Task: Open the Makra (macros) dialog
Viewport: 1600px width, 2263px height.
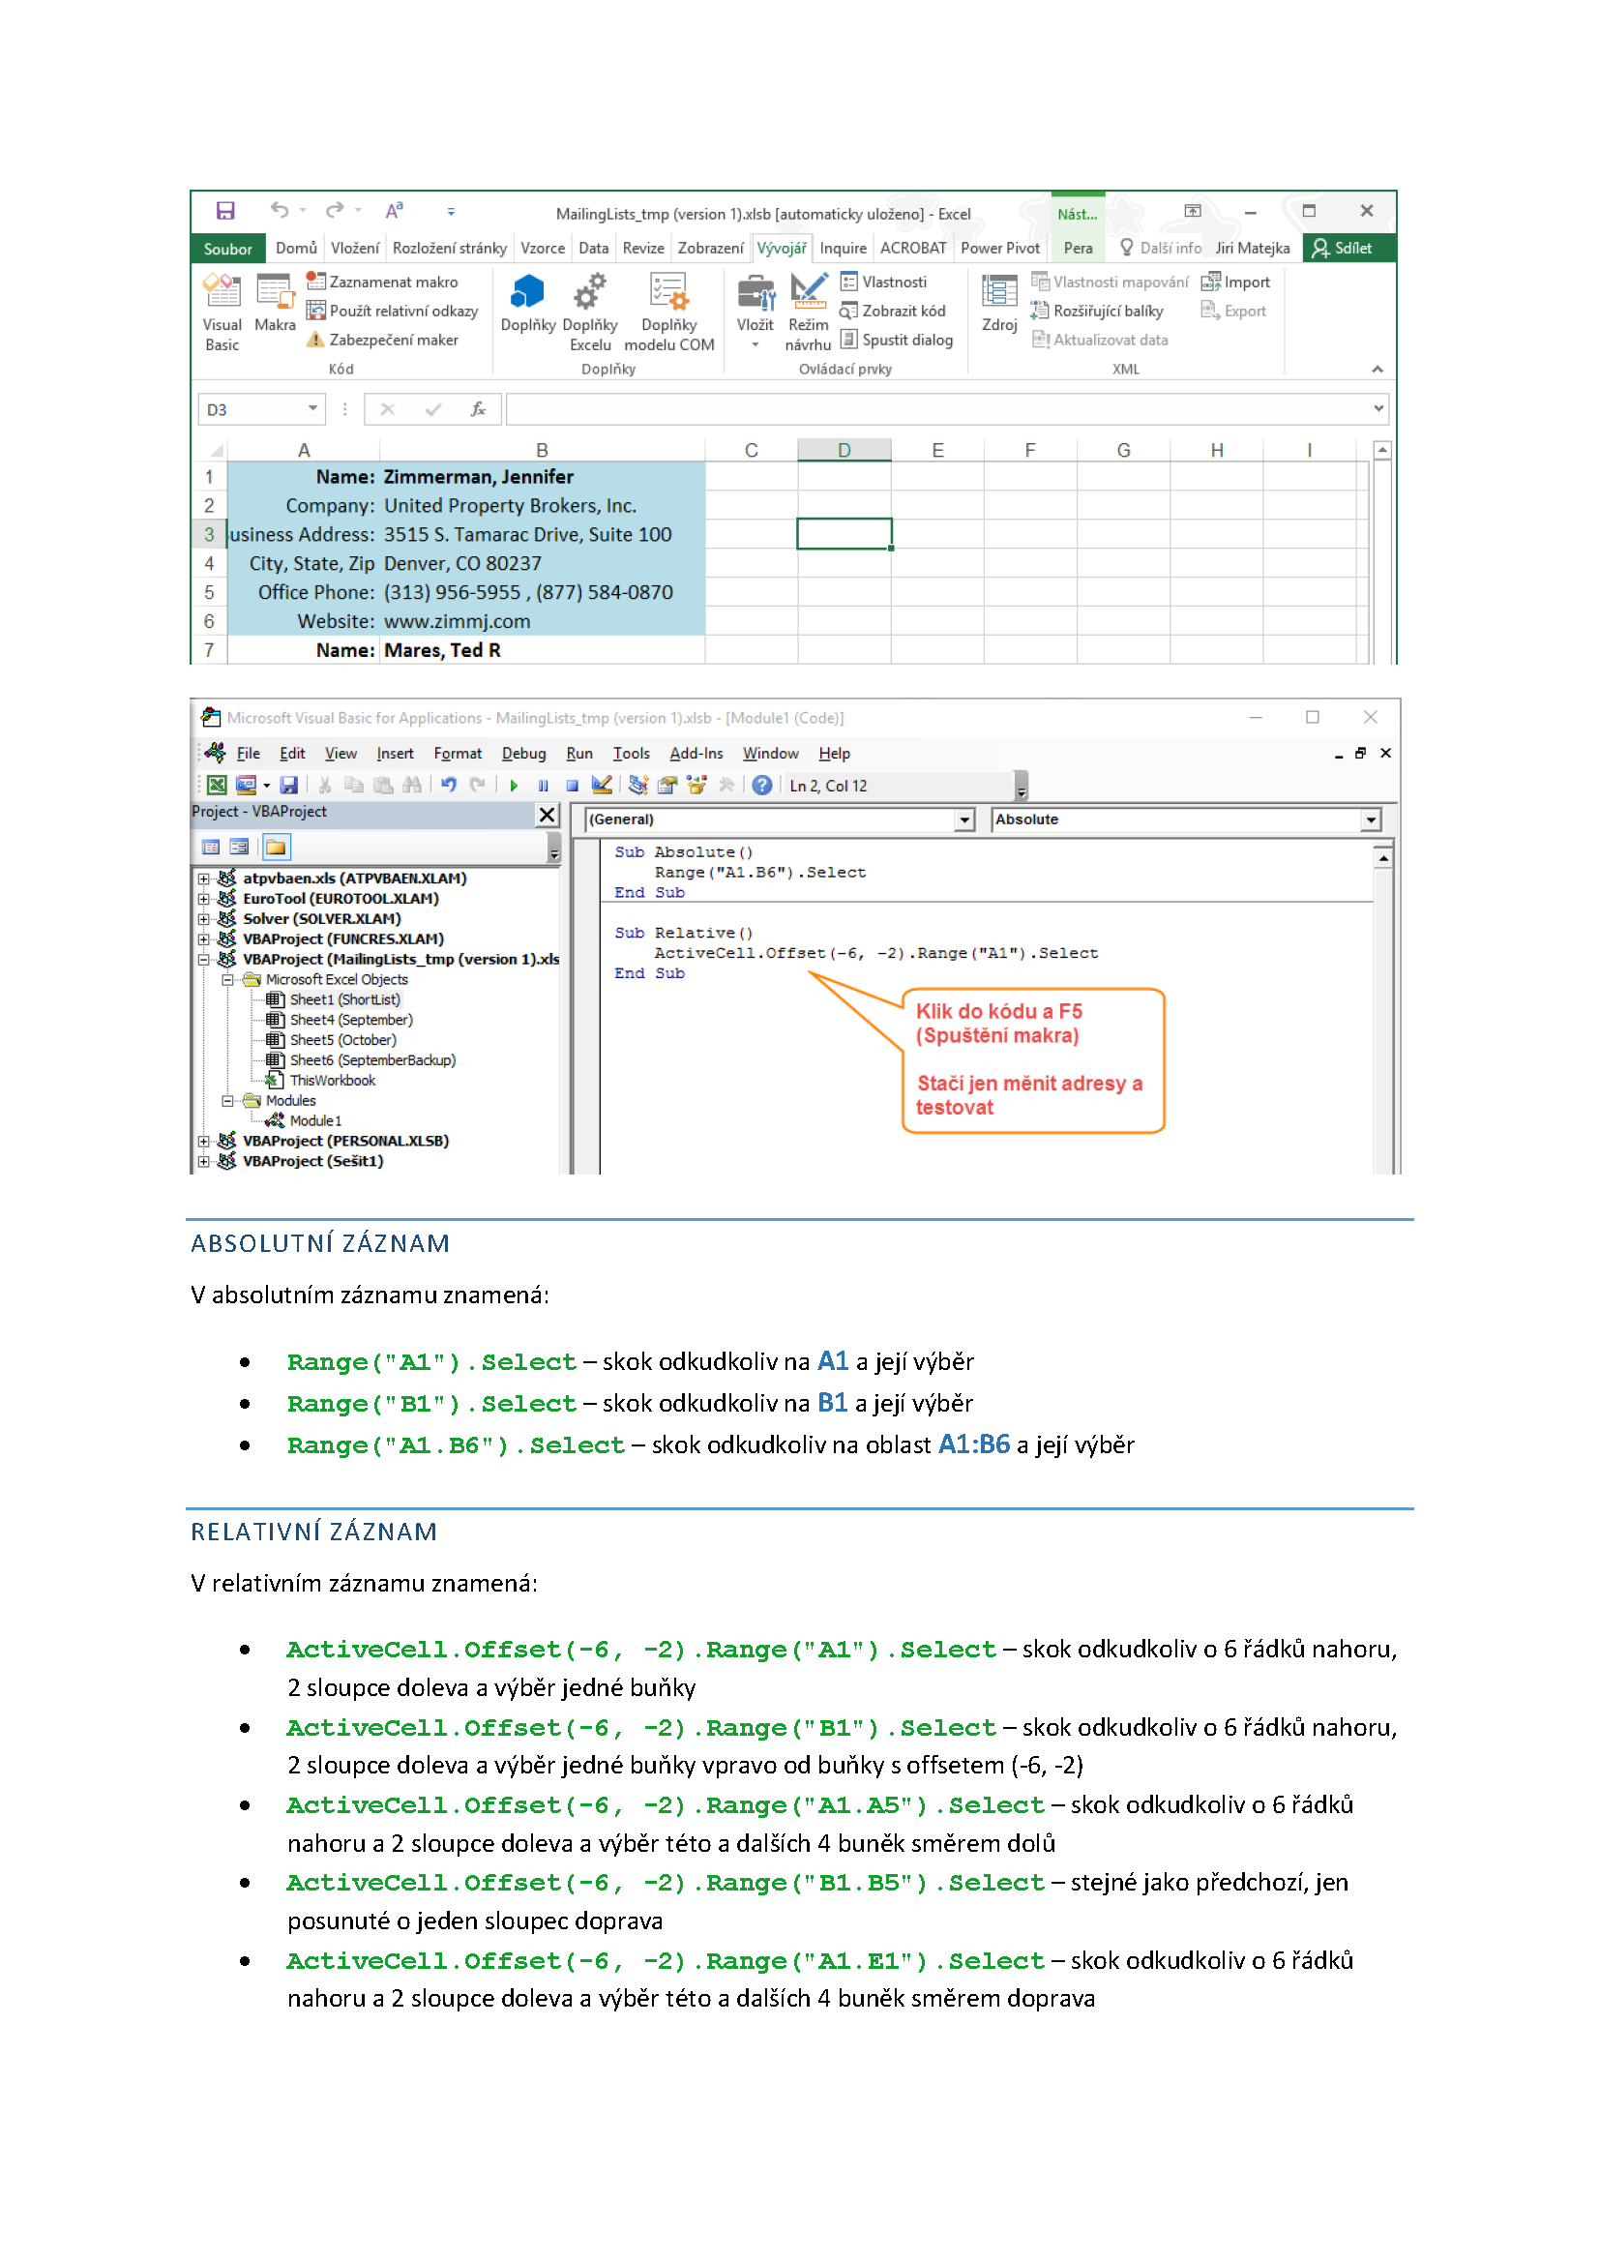Action: [x=275, y=303]
